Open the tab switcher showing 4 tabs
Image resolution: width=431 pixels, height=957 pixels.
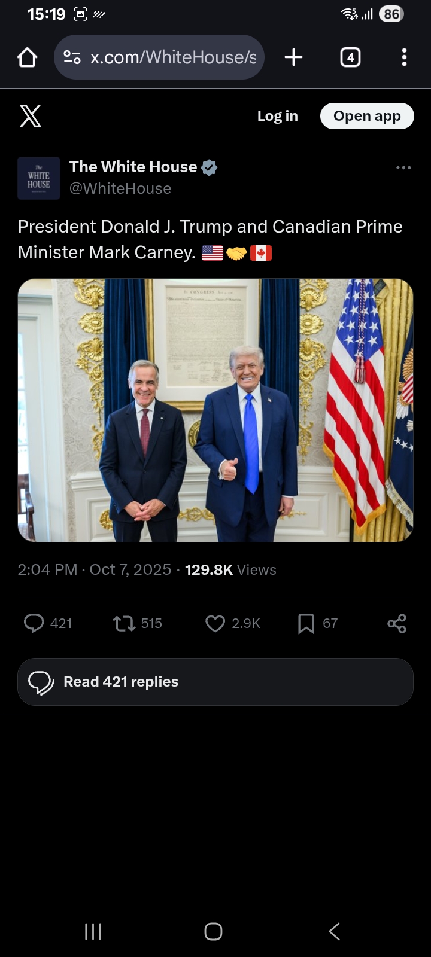(350, 57)
